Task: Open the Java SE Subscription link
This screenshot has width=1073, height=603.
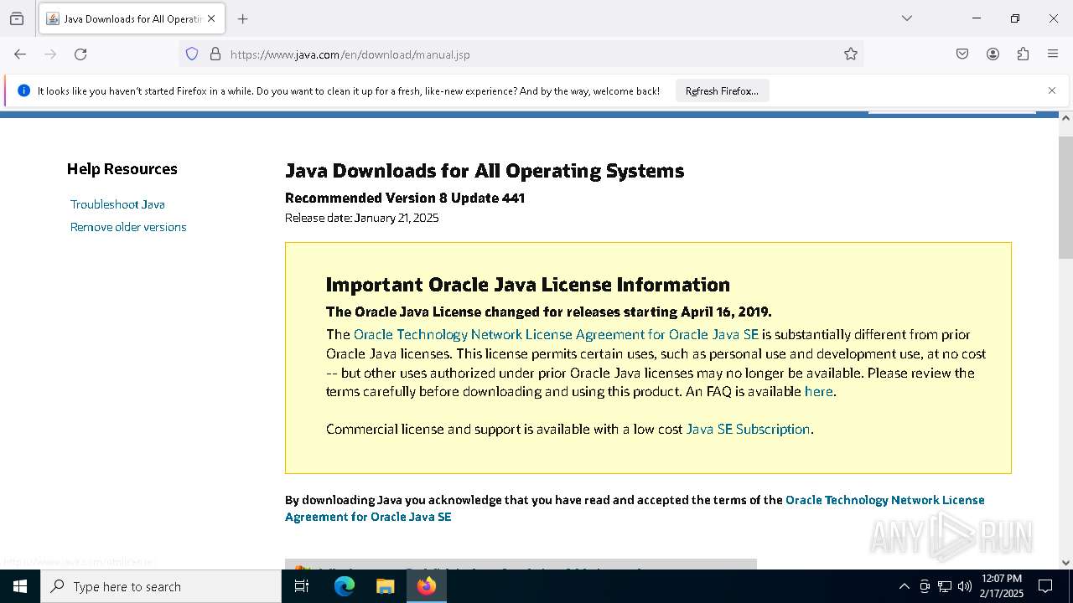Action: (748, 429)
